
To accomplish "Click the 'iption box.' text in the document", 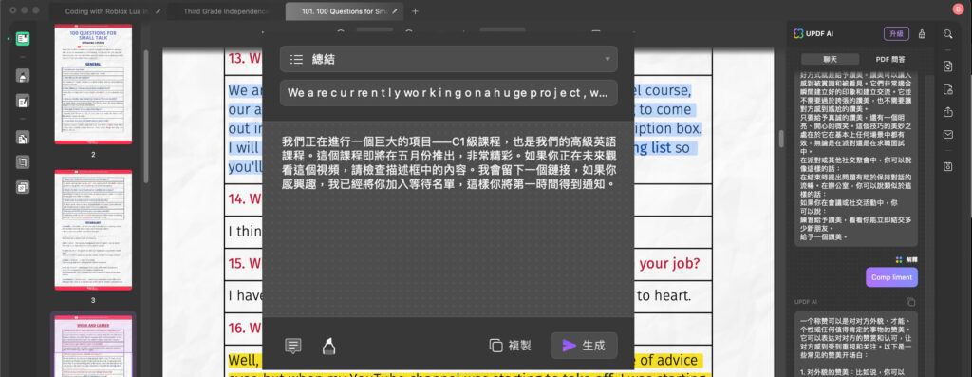I will (668, 128).
